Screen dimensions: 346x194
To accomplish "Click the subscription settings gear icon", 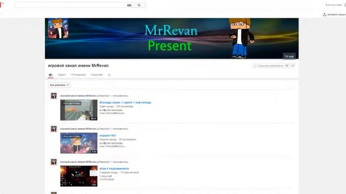I will 287,66.
